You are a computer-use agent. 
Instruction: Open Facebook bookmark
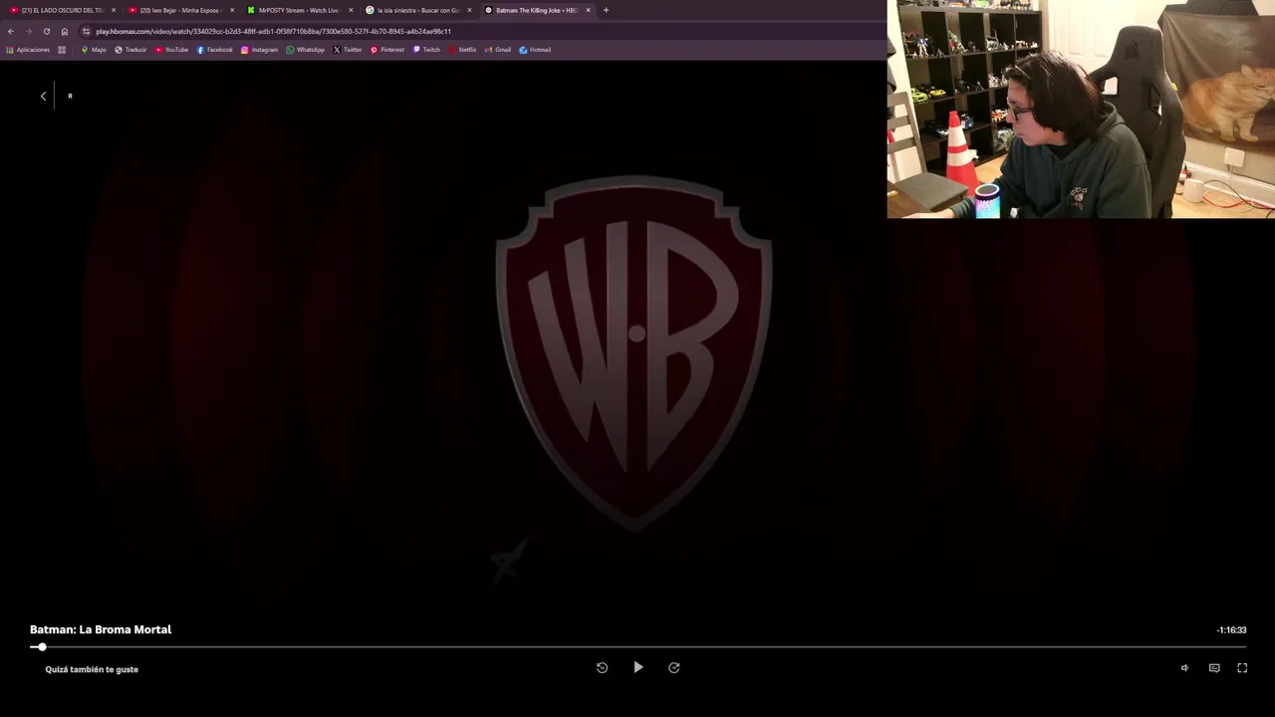(214, 50)
